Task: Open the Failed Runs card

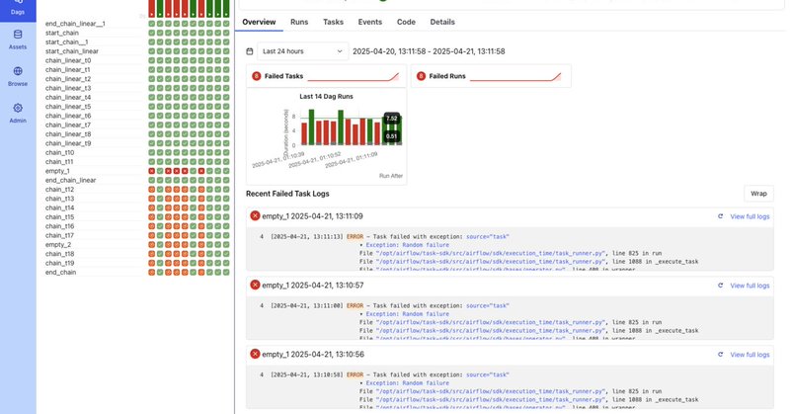Action: click(x=491, y=76)
